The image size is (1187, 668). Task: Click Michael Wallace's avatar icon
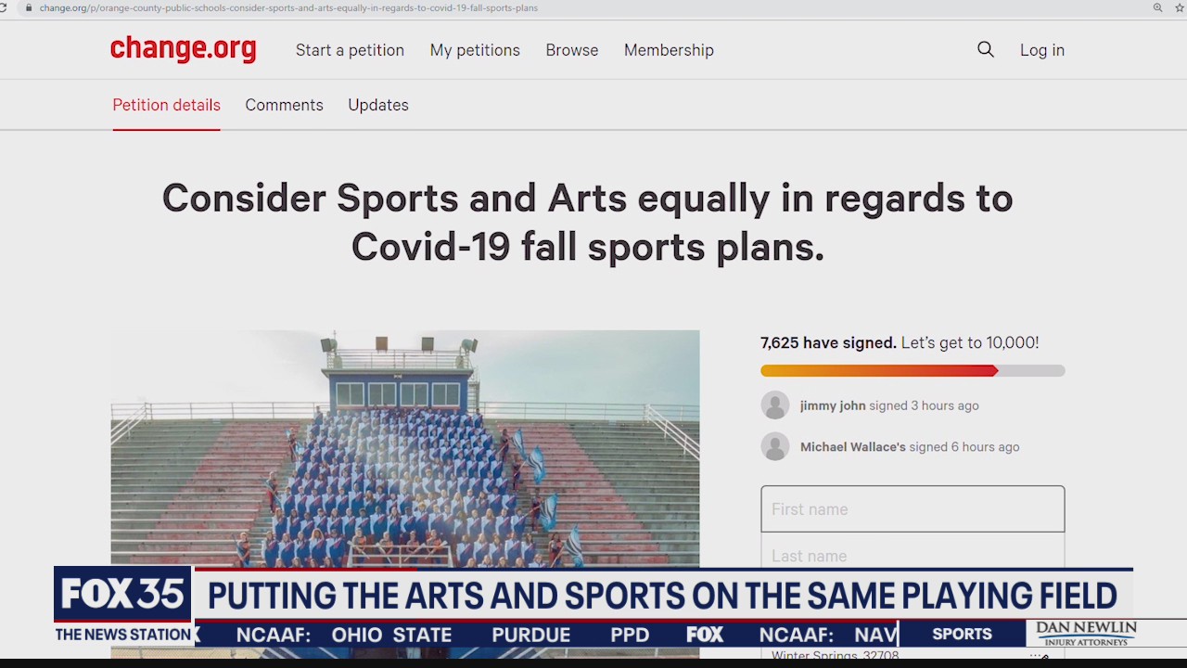(x=775, y=446)
